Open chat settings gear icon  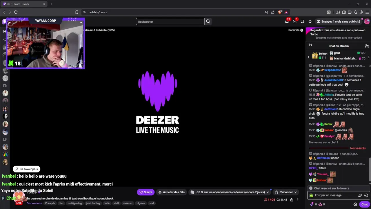[355, 204]
